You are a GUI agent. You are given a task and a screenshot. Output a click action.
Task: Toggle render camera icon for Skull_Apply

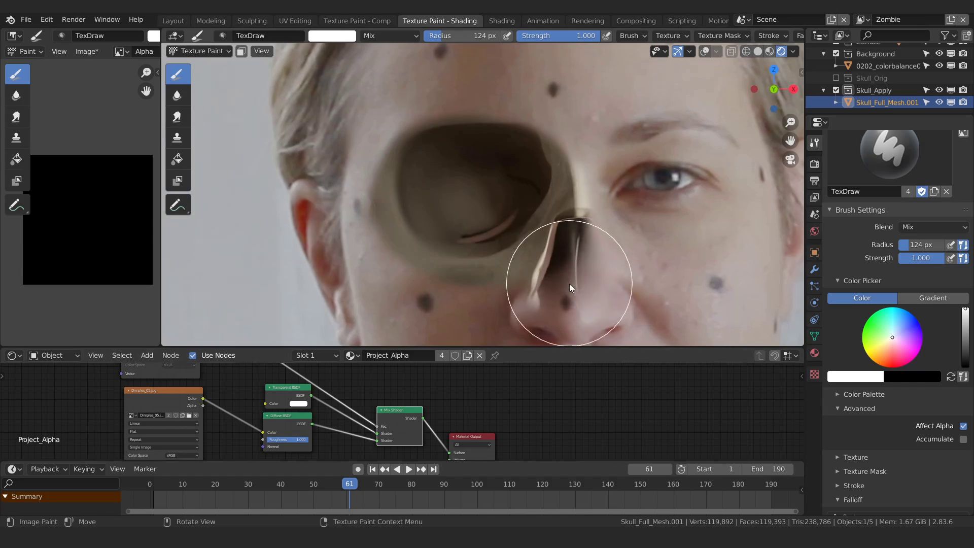(963, 90)
